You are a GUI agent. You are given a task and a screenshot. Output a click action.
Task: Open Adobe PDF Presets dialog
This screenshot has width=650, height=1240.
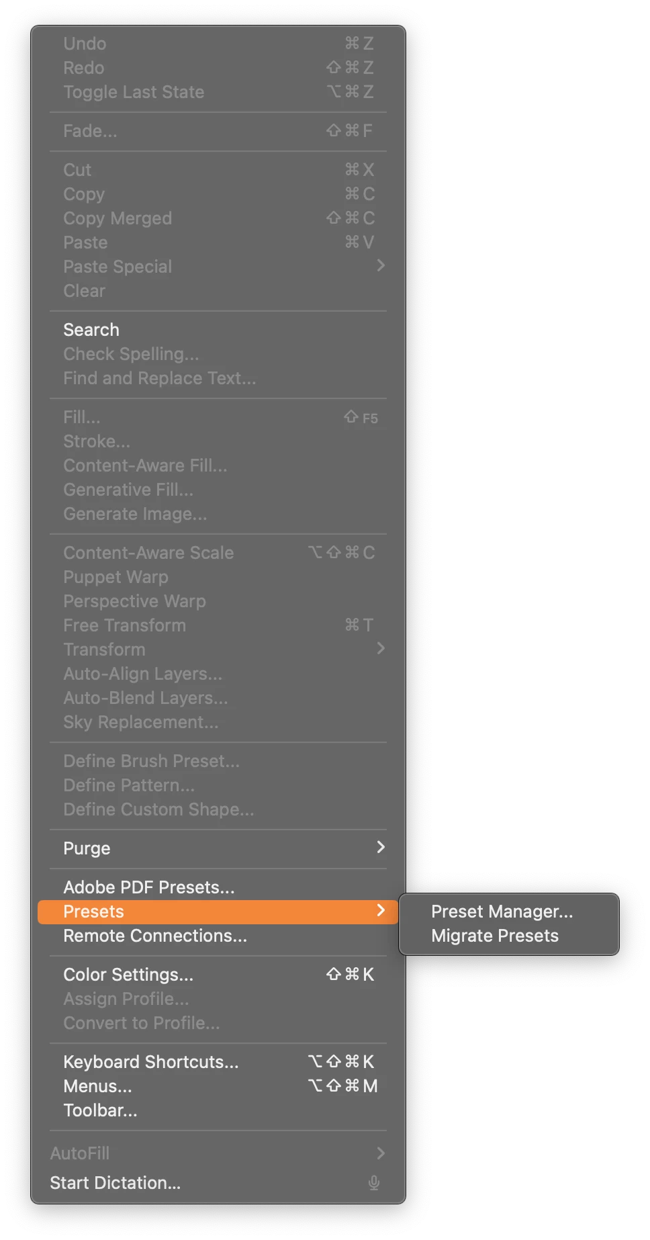point(148,887)
